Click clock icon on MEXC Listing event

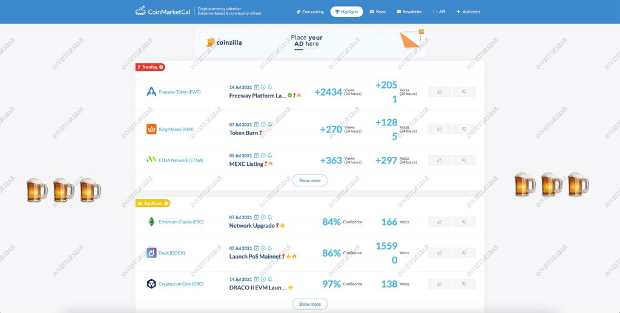pyautogui.click(x=263, y=156)
